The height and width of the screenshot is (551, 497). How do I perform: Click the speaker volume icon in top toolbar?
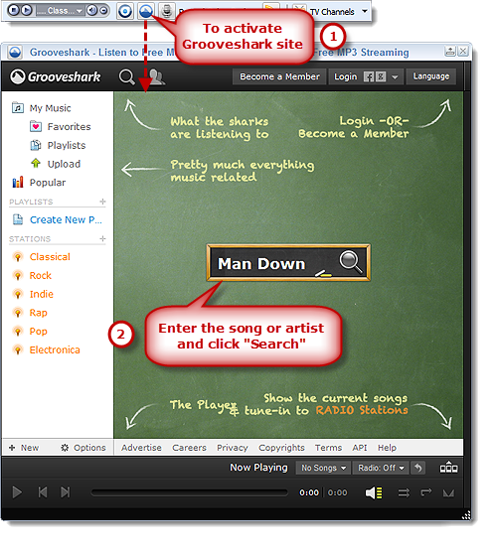[91, 11]
